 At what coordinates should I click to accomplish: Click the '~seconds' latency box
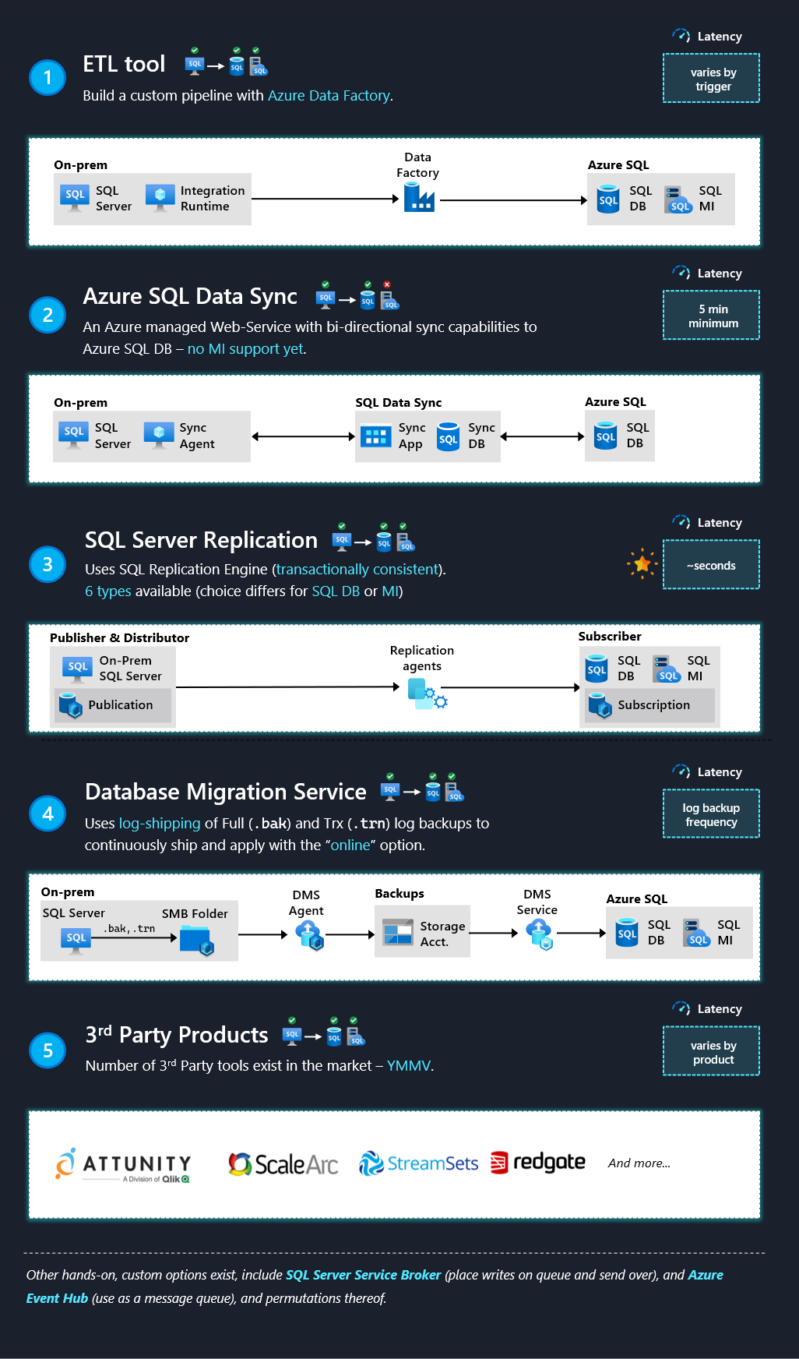tap(711, 564)
